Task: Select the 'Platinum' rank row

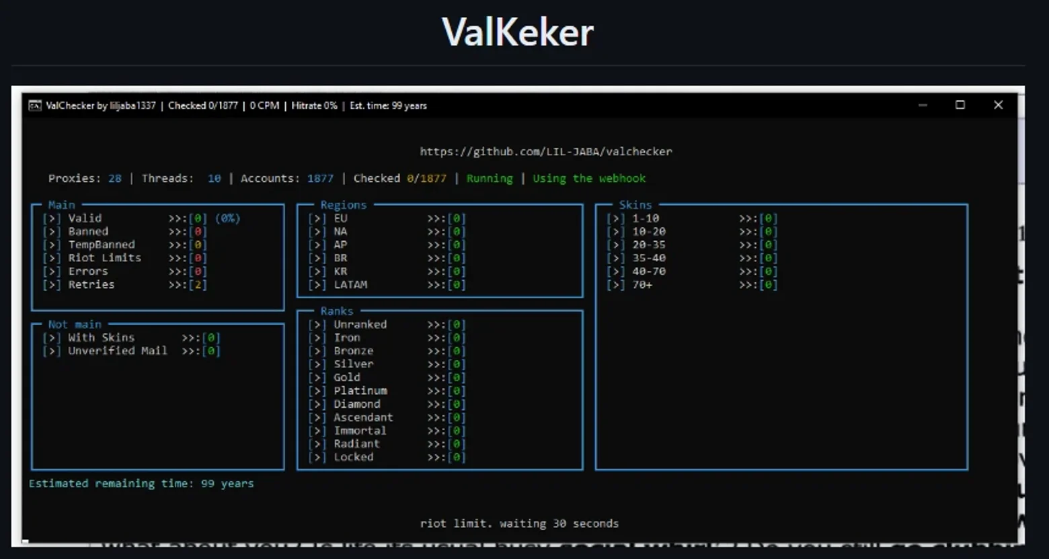Action: pos(387,391)
